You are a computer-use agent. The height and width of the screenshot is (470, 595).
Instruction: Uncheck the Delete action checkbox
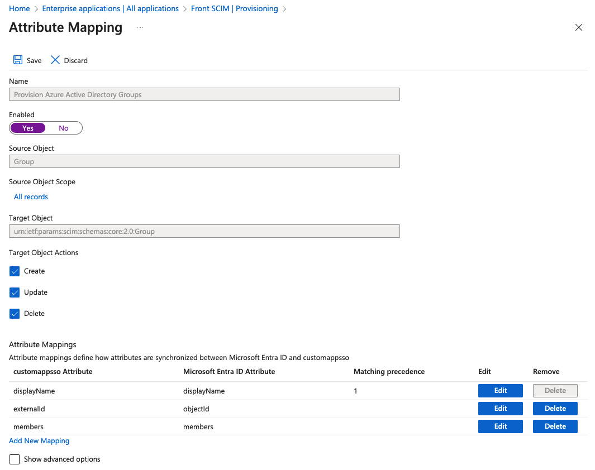(x=15, y=314)
